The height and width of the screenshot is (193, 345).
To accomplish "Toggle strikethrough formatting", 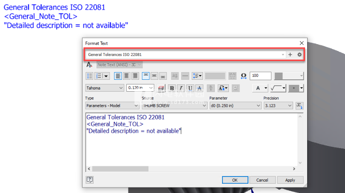I will point(200,88).
